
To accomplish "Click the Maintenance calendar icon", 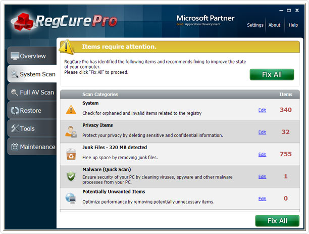I will coord(15,147).
